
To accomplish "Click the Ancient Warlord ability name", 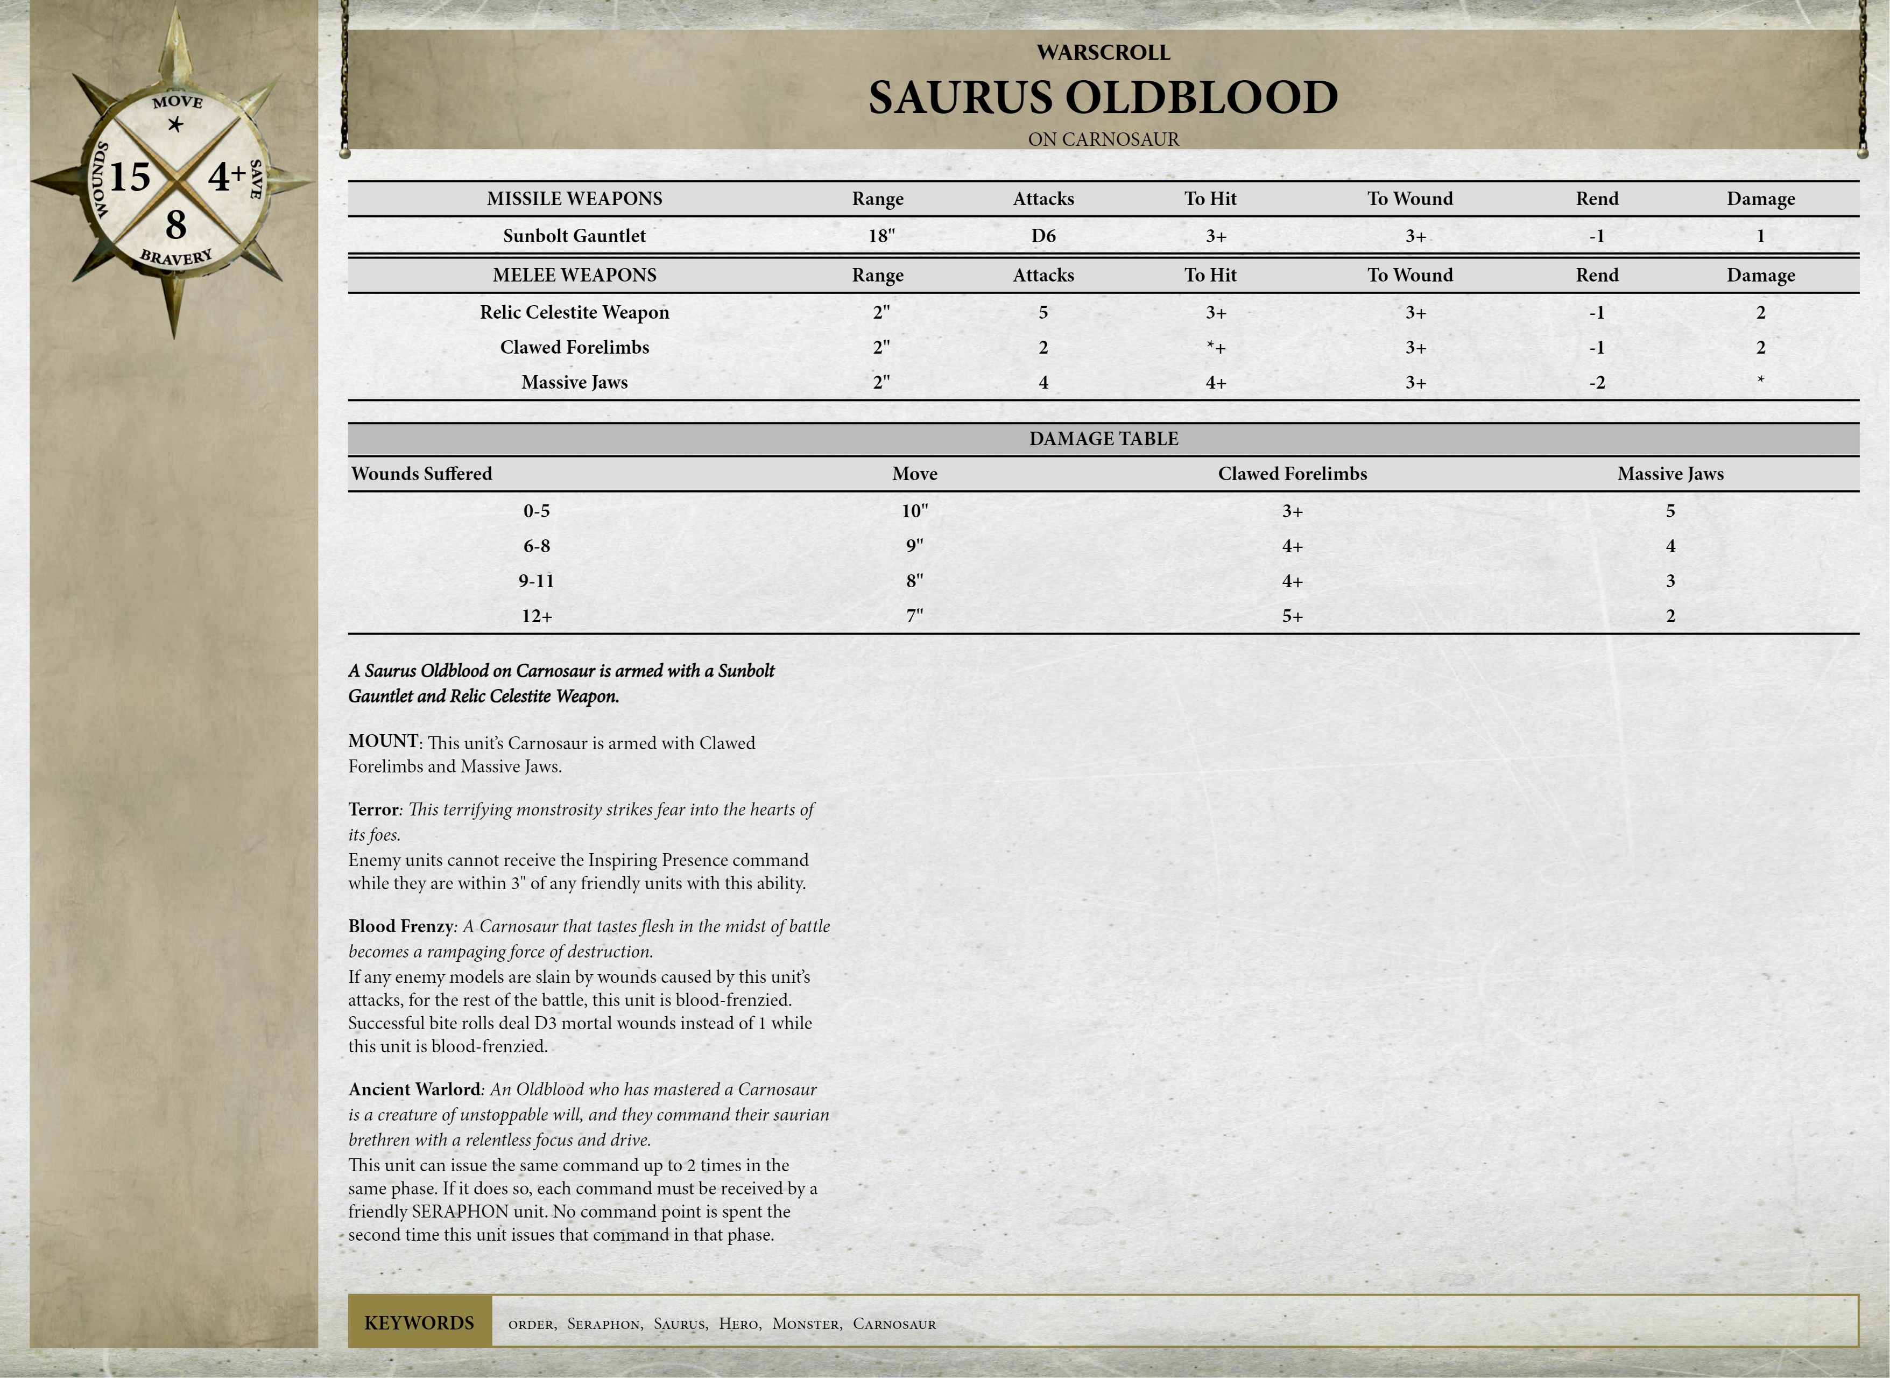I will 414,1089.
